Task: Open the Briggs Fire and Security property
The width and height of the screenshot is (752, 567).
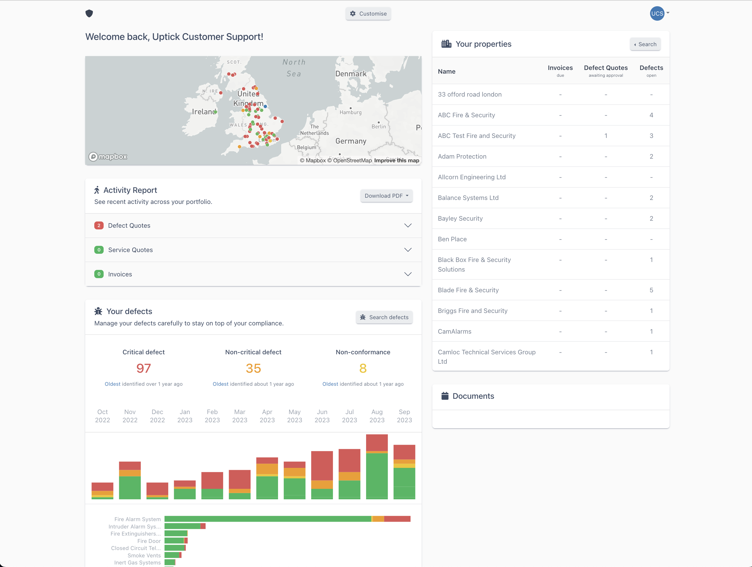Action: [551, 310]
